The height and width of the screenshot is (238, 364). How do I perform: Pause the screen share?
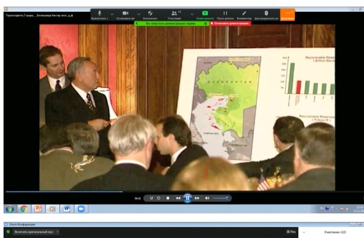coord(225,15)
